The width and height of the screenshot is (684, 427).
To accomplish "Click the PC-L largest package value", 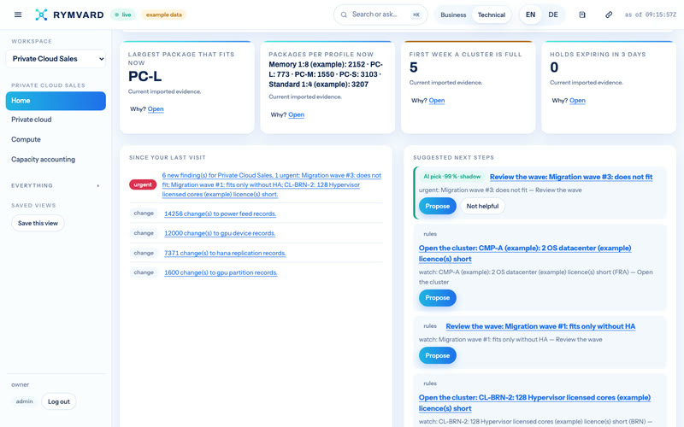I will [144, 77].
